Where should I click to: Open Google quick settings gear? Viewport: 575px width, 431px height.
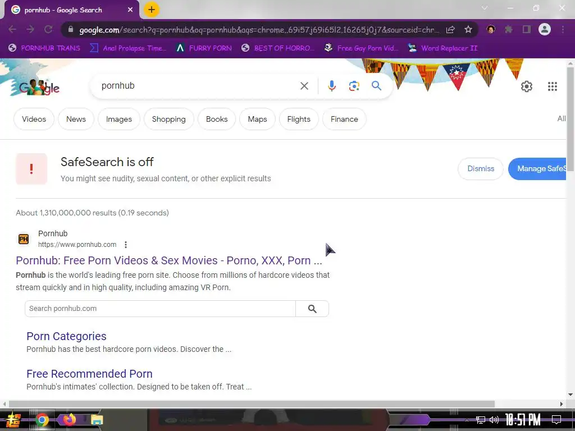point(527,86)
